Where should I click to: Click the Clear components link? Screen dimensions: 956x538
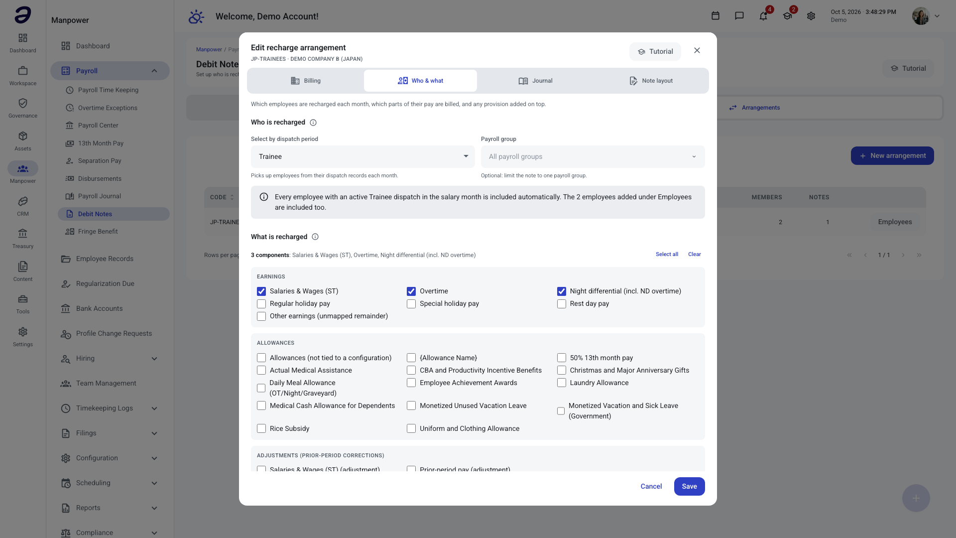[x=694, y=255]
